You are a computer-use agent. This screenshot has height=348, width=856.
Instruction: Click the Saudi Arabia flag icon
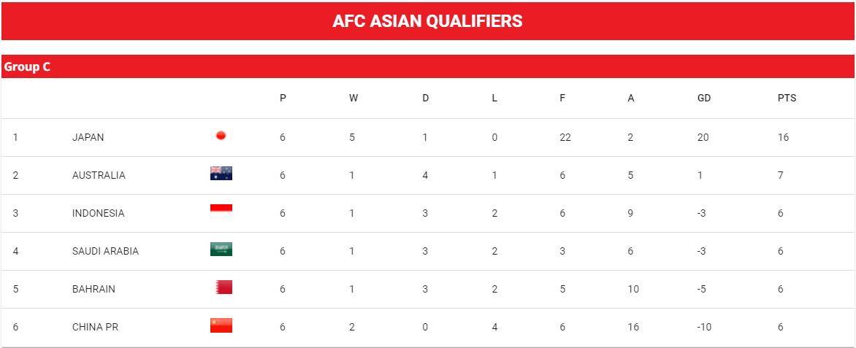pos(221,250)
